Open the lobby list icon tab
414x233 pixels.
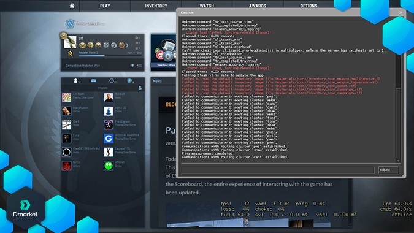click(130, 81)
